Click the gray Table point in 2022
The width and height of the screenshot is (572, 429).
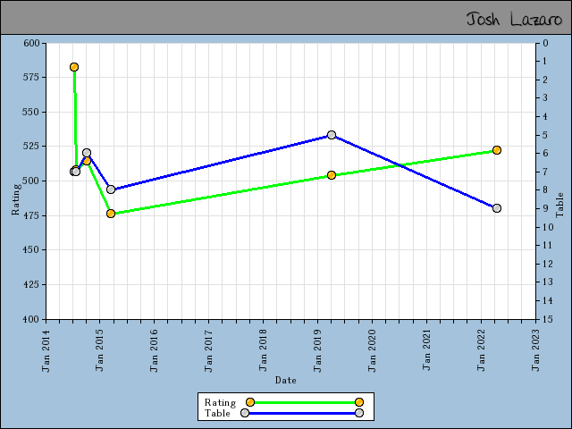tap(497, 208)
